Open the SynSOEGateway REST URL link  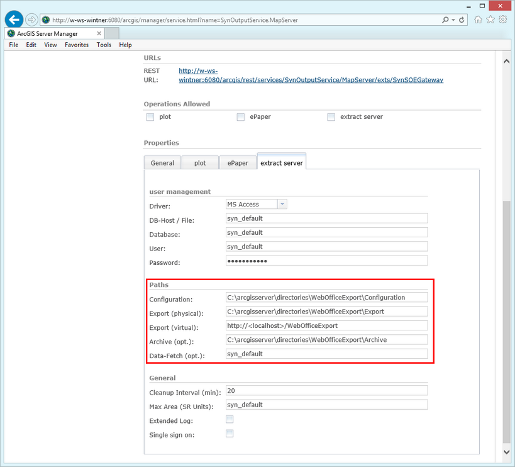[311, 79]
